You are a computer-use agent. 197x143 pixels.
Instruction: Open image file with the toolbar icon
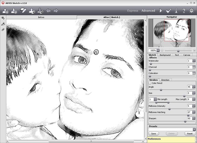[x=6, y=11]
